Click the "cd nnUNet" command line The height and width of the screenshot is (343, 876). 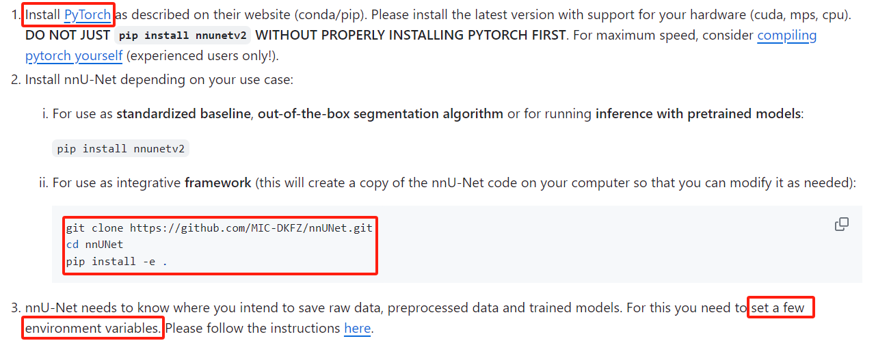(x=94, y=244)
